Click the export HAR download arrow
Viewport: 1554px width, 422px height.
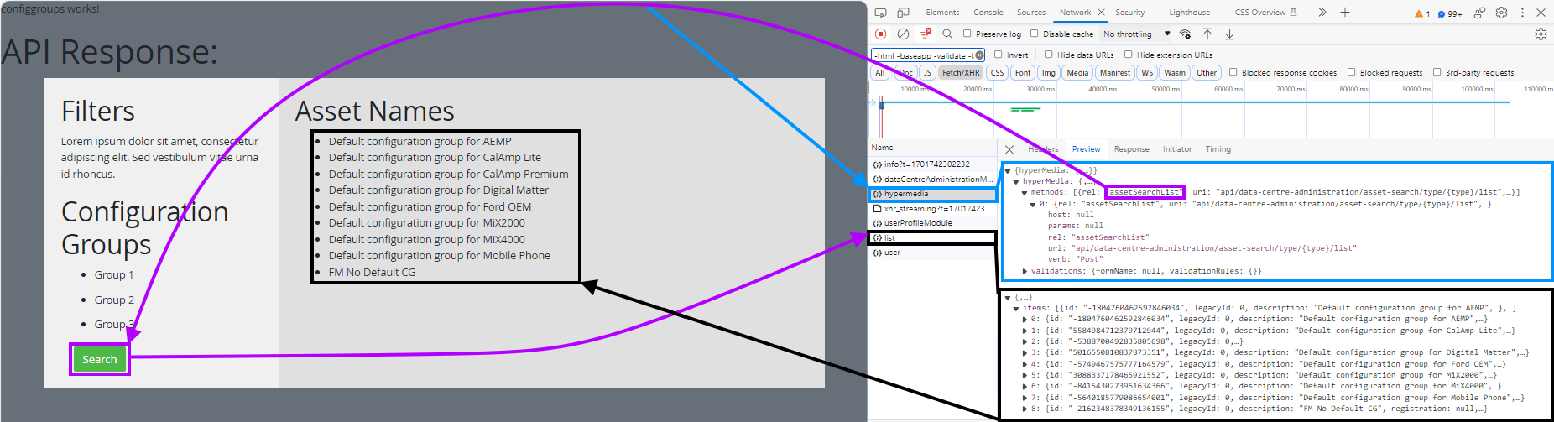(1229, 34)
